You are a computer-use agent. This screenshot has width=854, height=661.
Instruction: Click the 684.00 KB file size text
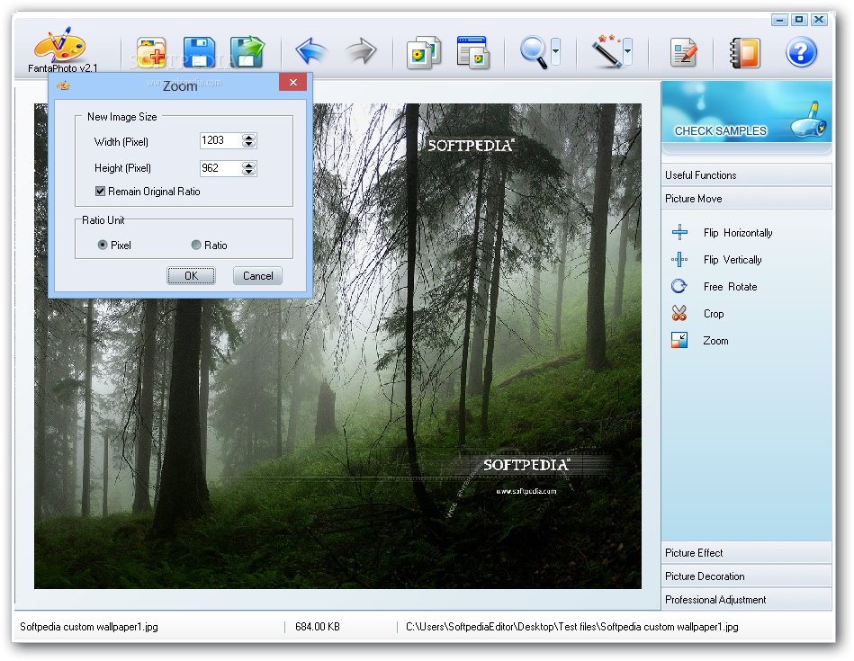click(x=318, y=627)
